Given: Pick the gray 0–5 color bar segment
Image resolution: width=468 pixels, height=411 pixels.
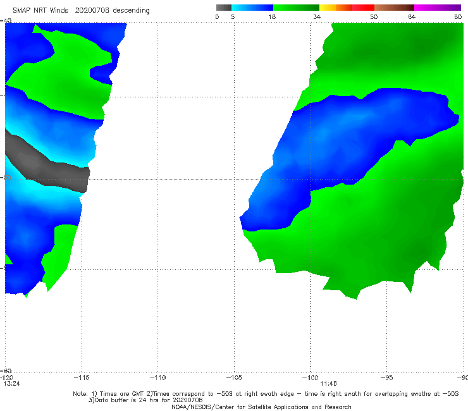Looking at the screenshot, I should (224, 8).
